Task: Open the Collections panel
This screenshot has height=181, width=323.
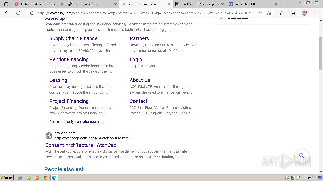Action: pos(293,13)
